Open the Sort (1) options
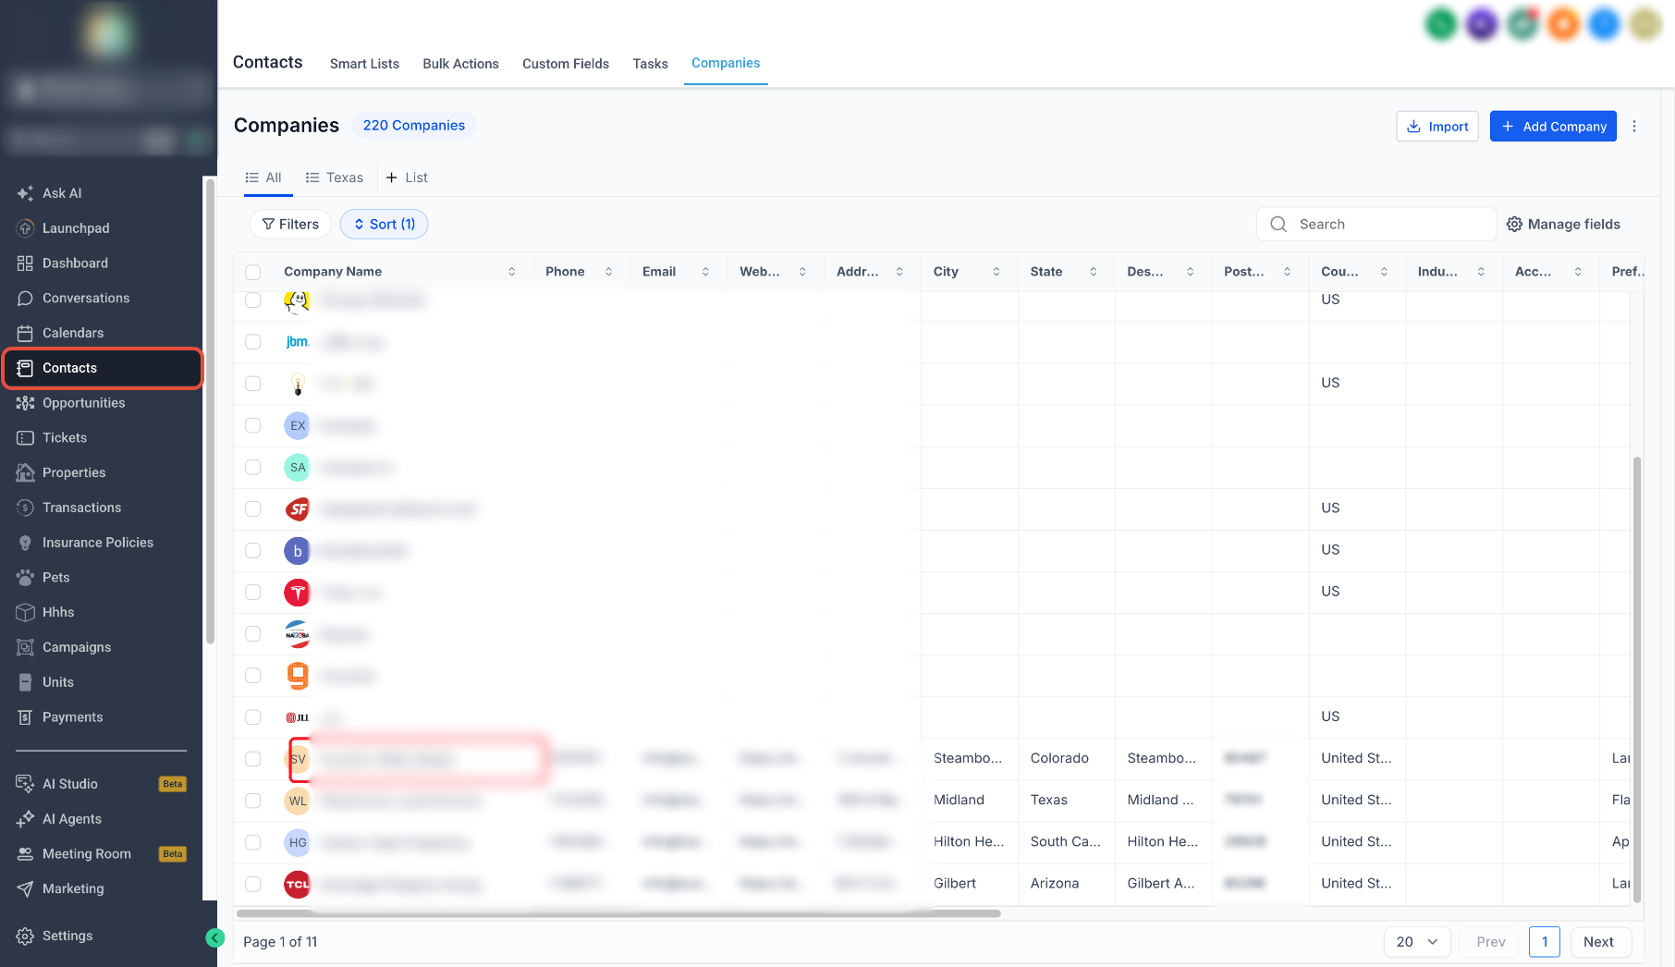 pos(385,225)
